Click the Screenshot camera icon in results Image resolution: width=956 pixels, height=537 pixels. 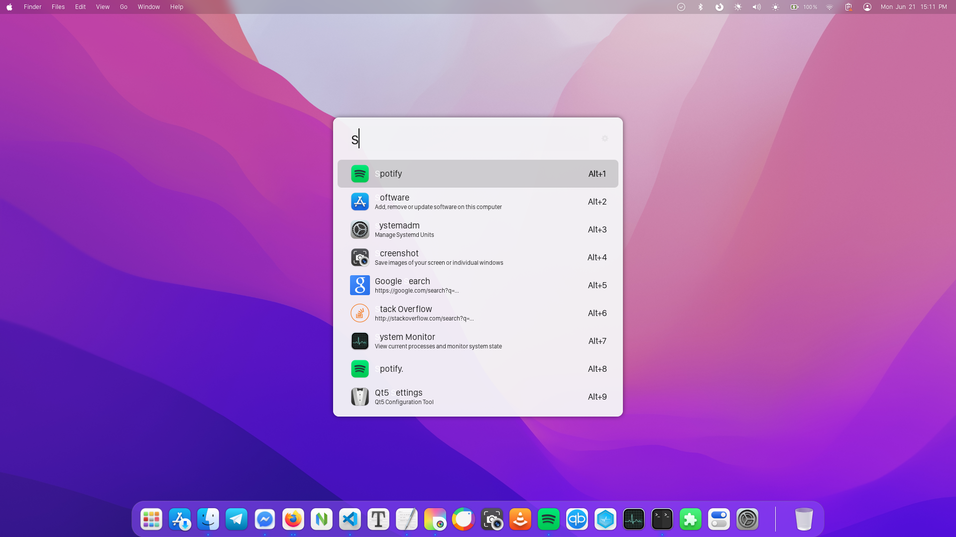(x=359, y=257)
